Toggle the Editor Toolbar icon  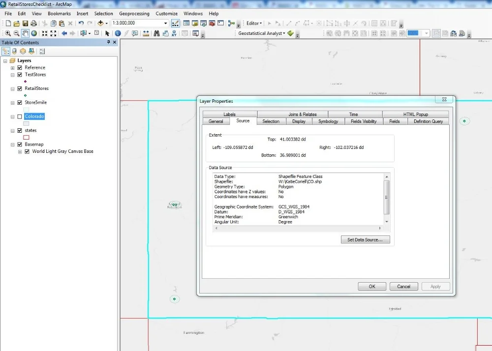click(x=176, y=23)
